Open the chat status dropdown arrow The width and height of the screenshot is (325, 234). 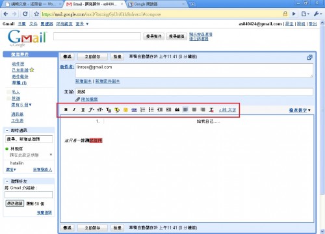(51, 155)
